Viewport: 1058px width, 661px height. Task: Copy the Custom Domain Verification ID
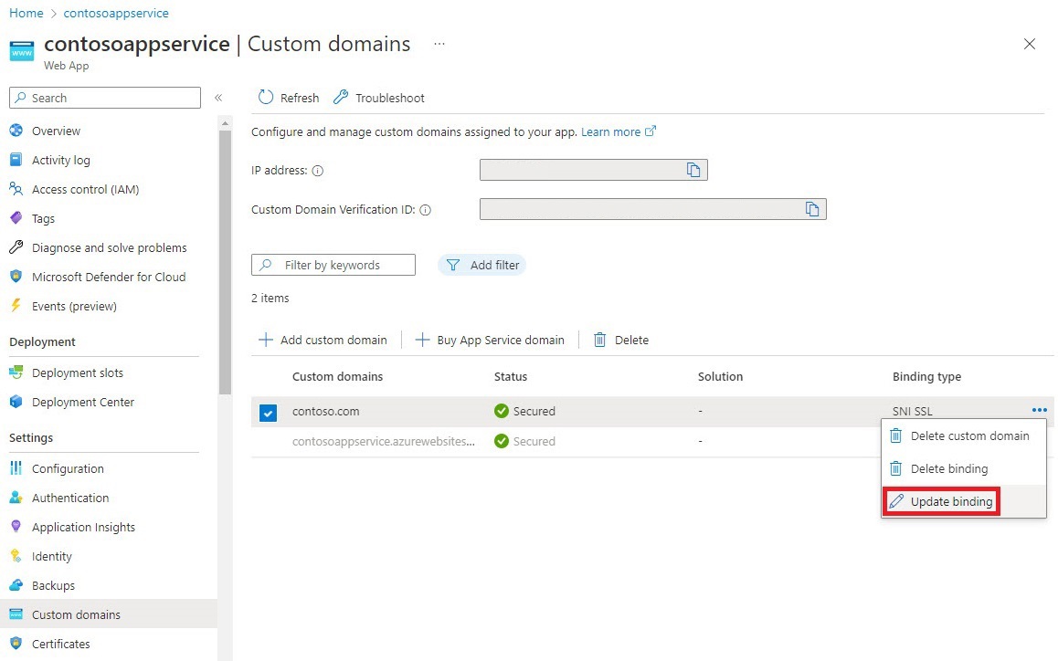(813, 208)
